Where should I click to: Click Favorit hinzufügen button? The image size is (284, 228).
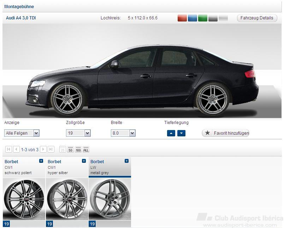point(225,133)
